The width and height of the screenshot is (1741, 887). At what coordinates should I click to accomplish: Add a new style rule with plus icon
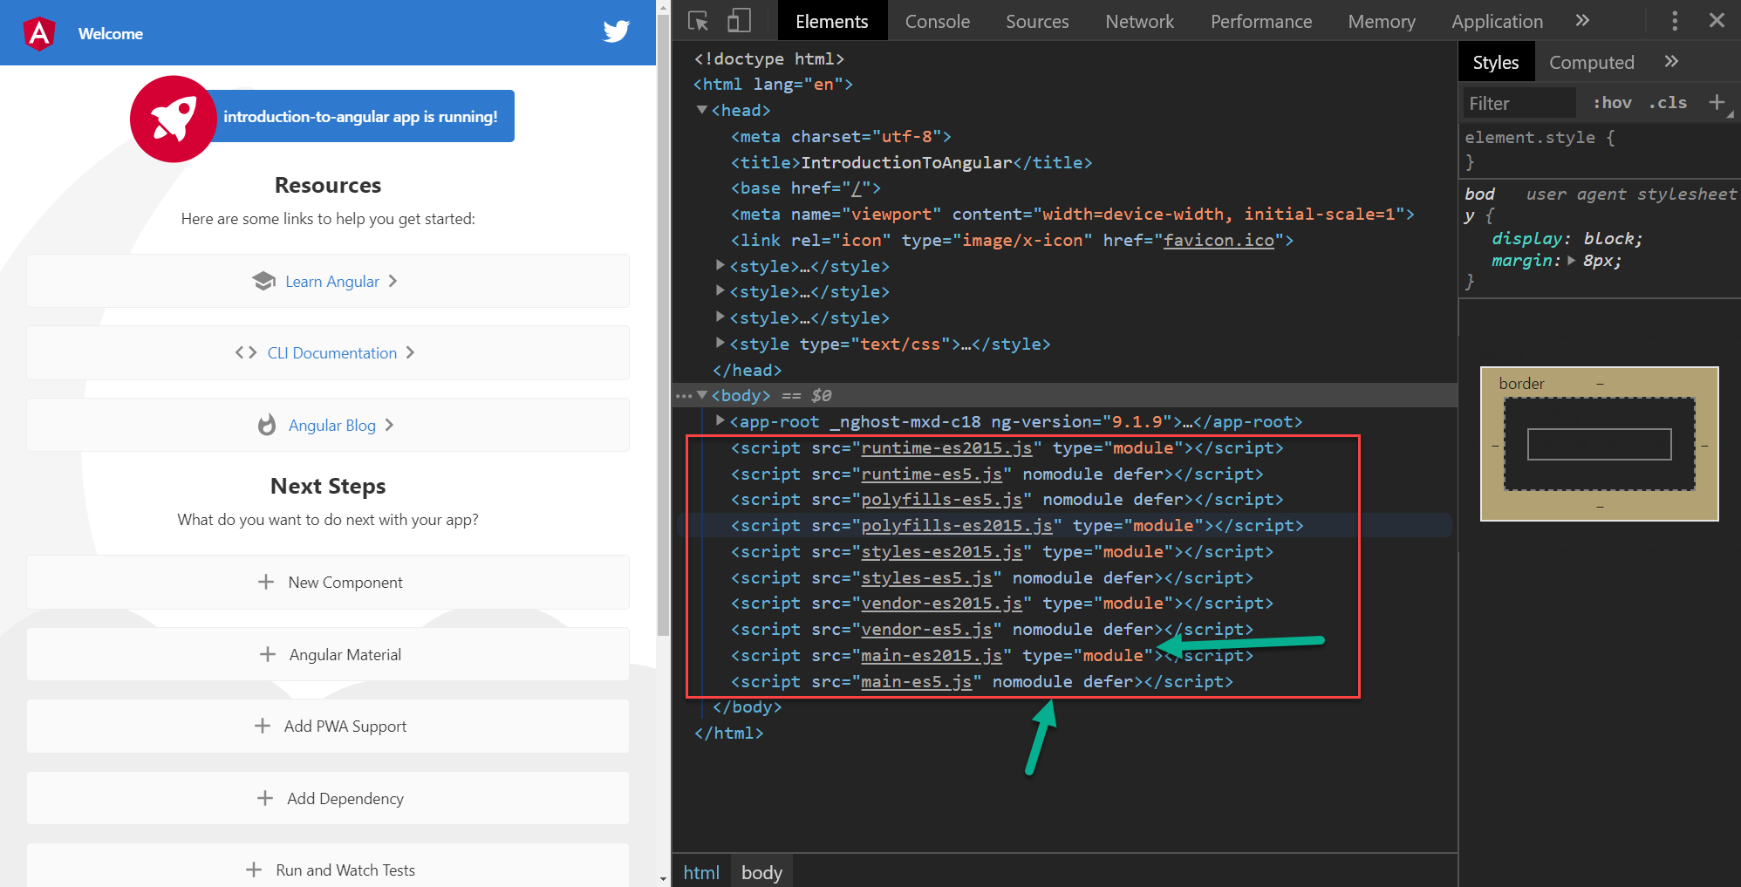pos(1717,102)
